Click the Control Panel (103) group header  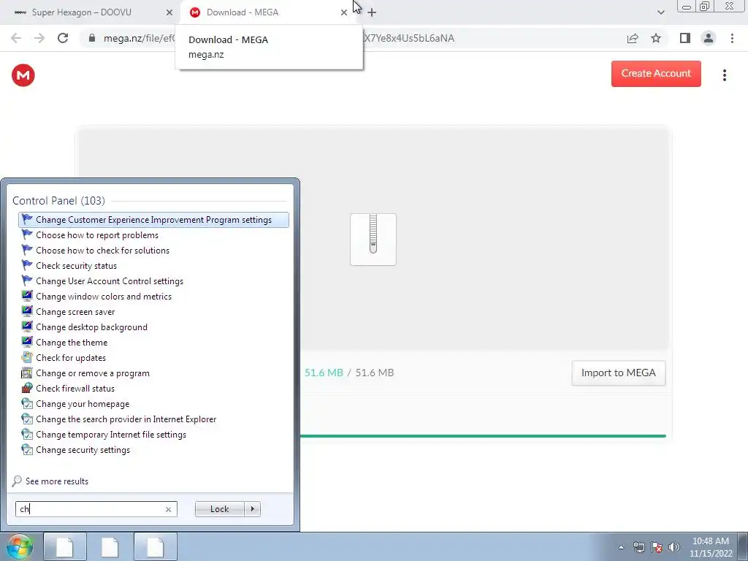click(58, 201)
